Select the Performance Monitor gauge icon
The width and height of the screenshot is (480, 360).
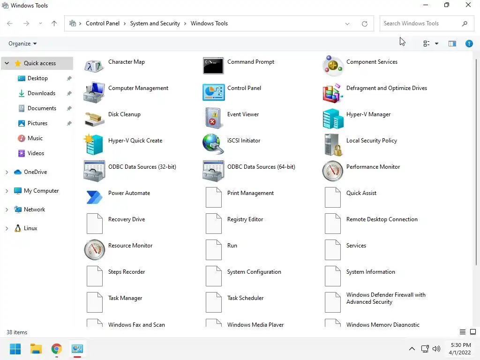coord(332,171)
